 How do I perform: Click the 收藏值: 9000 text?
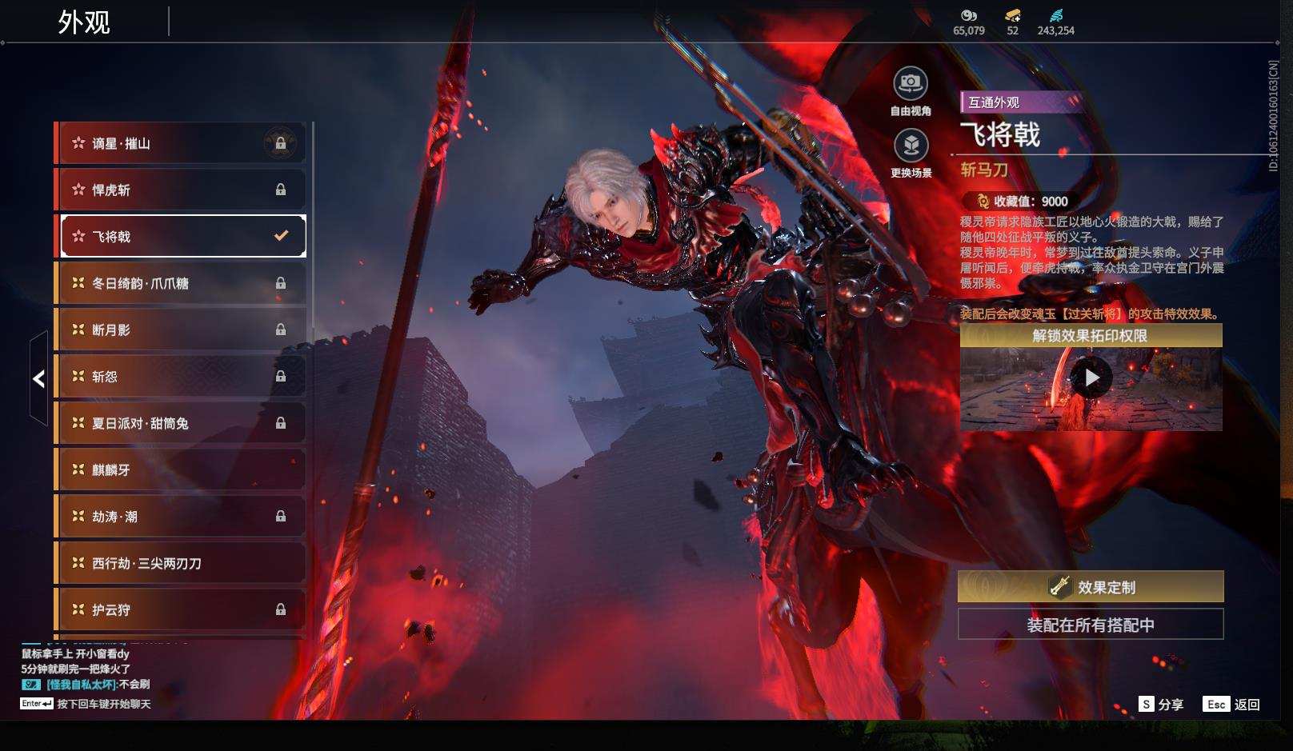(x=1031, y=202)
